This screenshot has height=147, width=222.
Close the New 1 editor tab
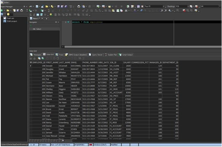point(42,19)
